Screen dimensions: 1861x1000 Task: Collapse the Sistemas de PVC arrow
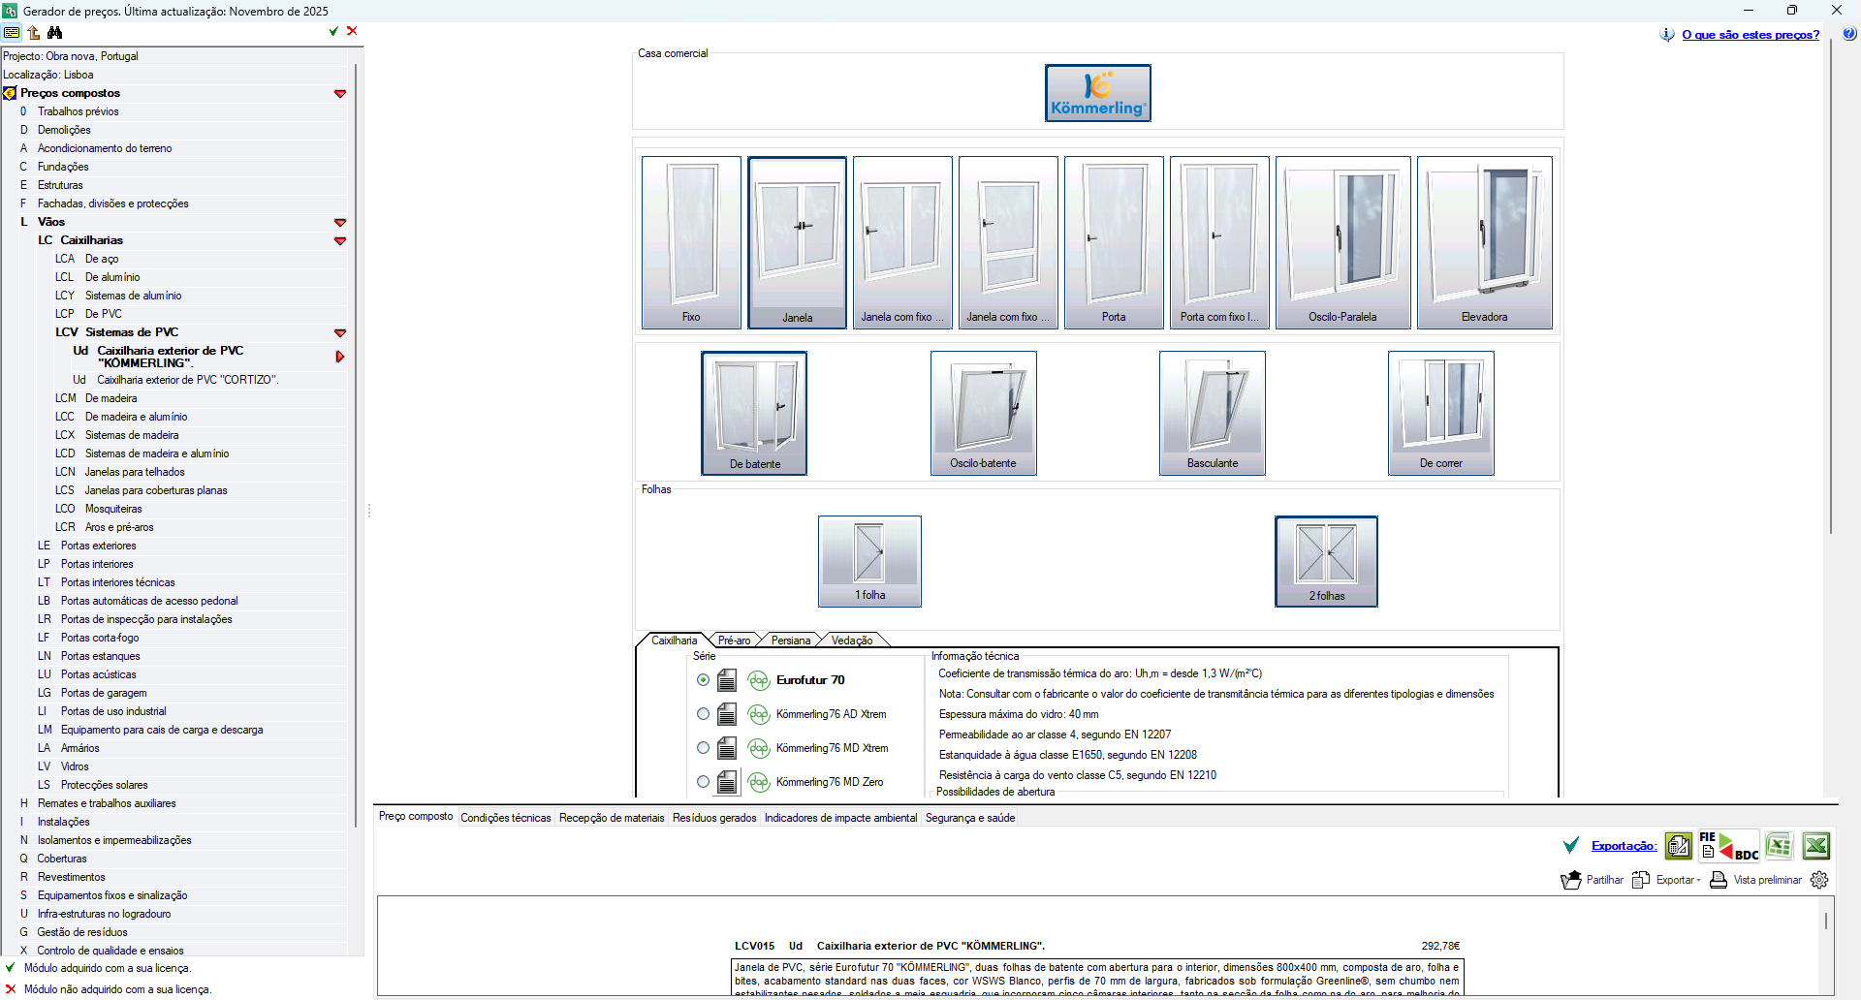(340, 333)
